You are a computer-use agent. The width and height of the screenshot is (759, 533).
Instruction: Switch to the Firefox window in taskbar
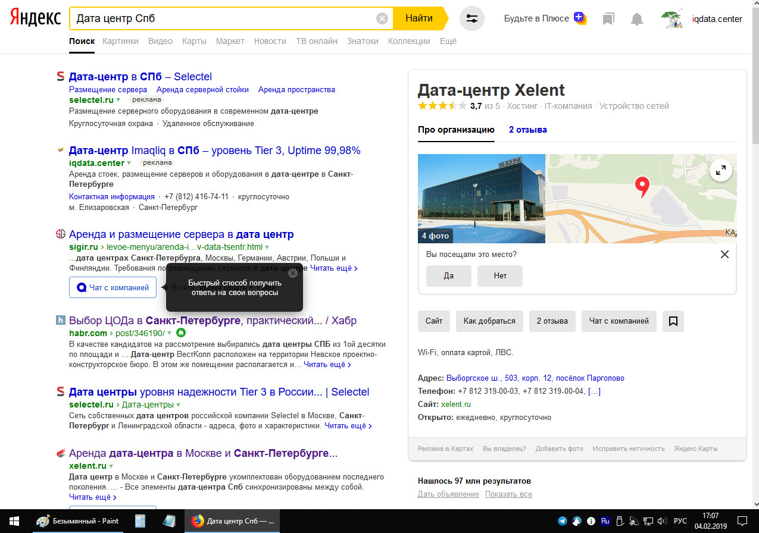point(232,521)
